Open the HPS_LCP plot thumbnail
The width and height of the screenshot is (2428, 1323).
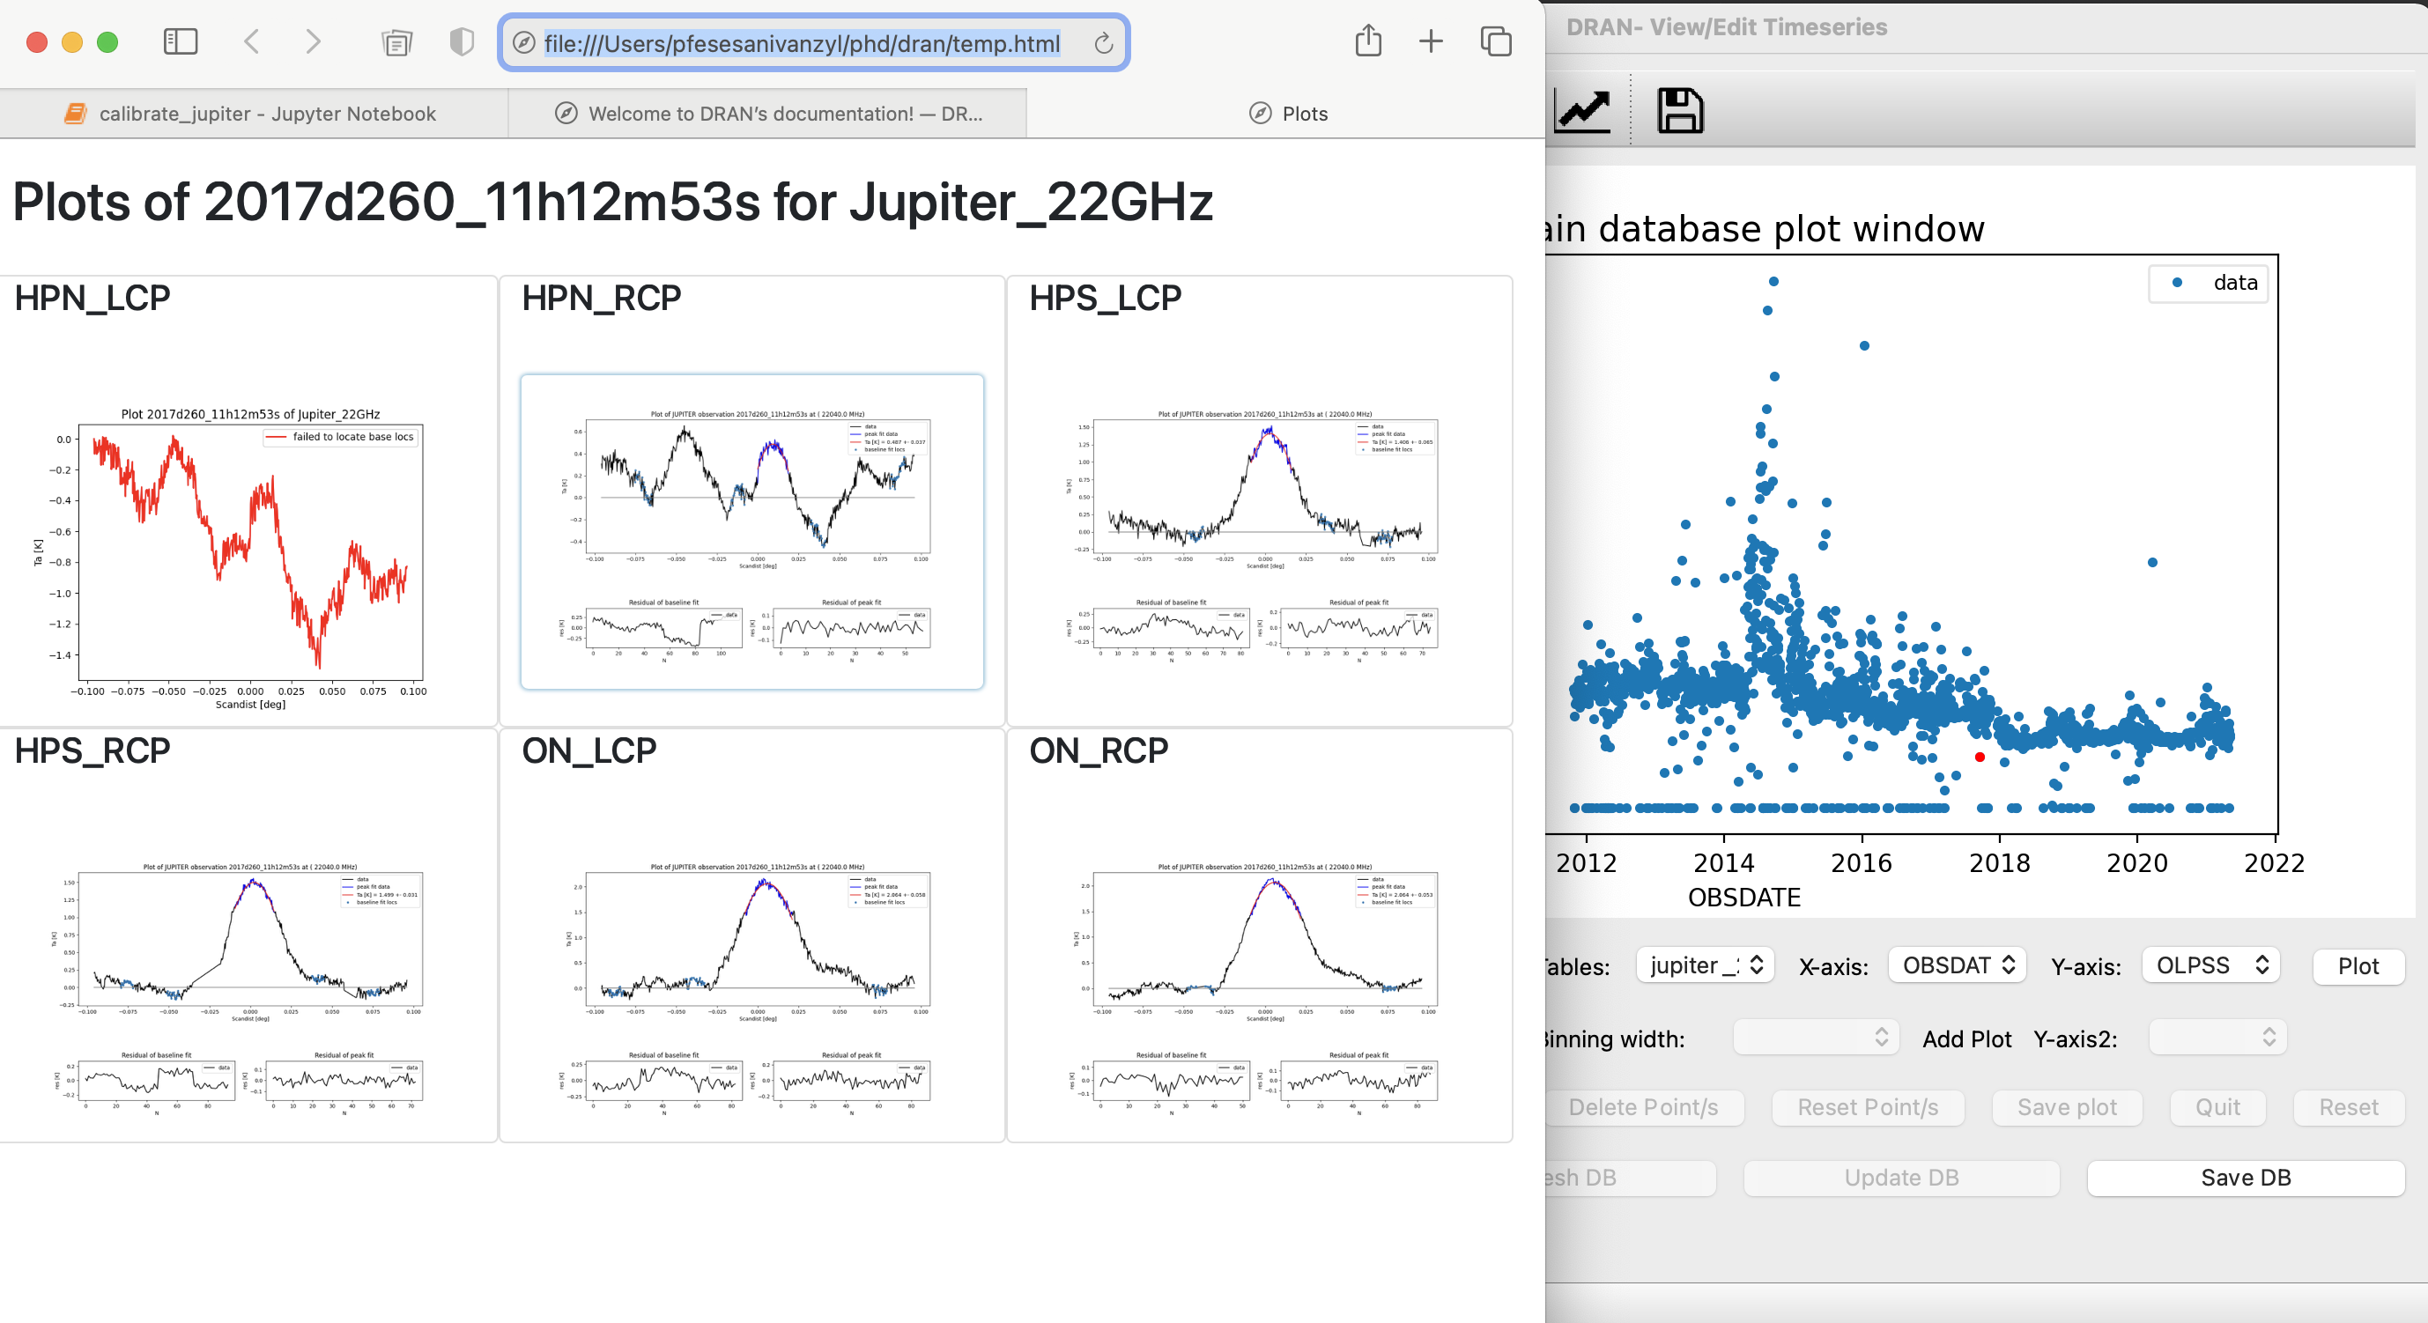point(1258,532)
